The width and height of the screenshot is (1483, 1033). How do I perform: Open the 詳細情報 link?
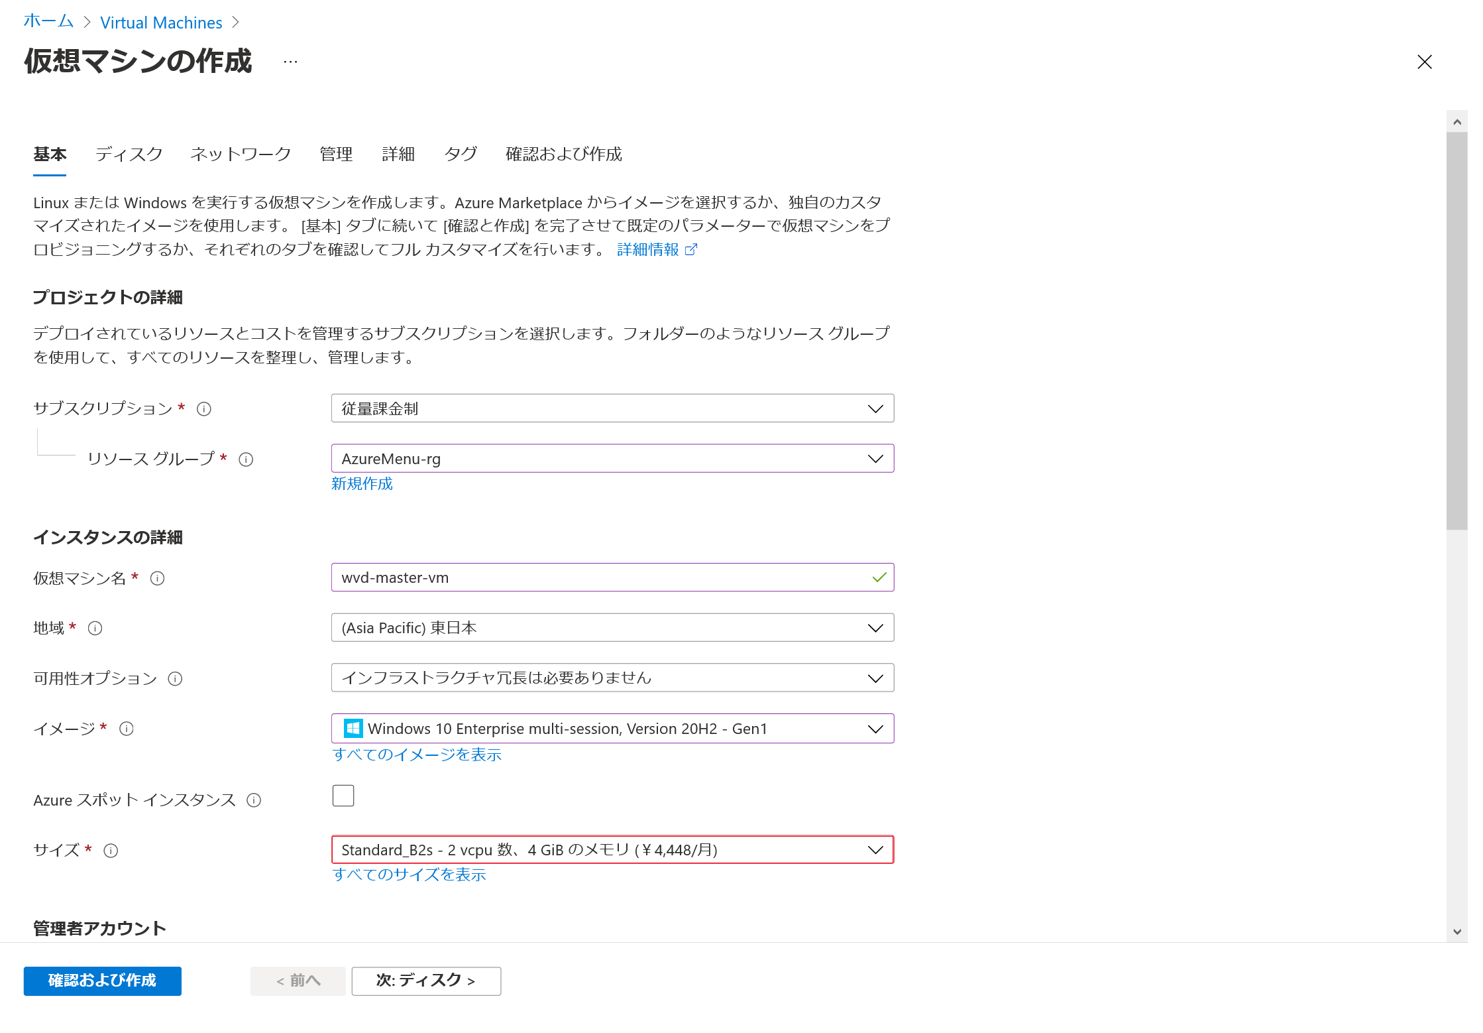click(x=648, y=249)
